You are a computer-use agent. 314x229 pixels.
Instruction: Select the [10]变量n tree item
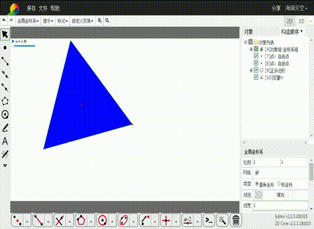[x=274, y=78]
